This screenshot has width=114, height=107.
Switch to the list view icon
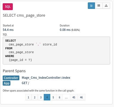[99, 6]
